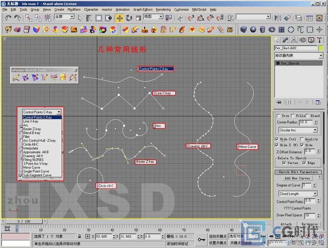Screen dimensions: 328x248
Task: Click the Attach button
Action: pyautogui.click(x=286, y=224)
